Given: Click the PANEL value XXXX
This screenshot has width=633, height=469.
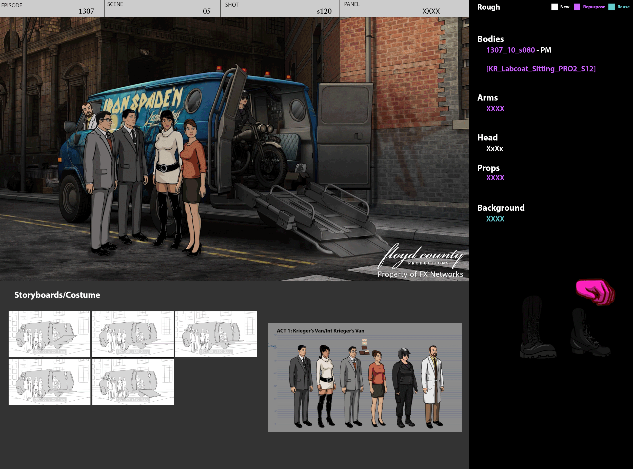Looking at the screenshot, I should (431, 11).
